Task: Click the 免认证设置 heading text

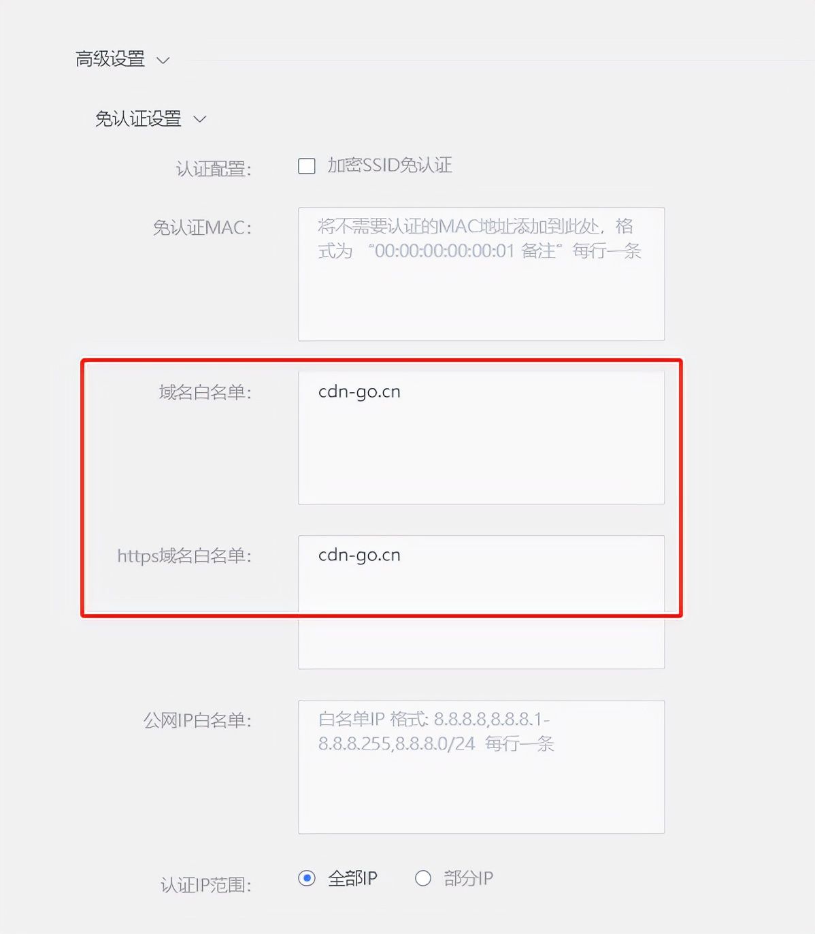Action: pos(138,118)
